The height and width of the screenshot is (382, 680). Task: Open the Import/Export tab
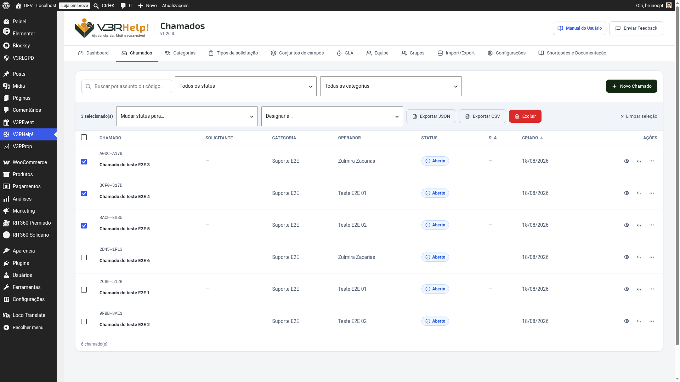(x=456, y=53)
